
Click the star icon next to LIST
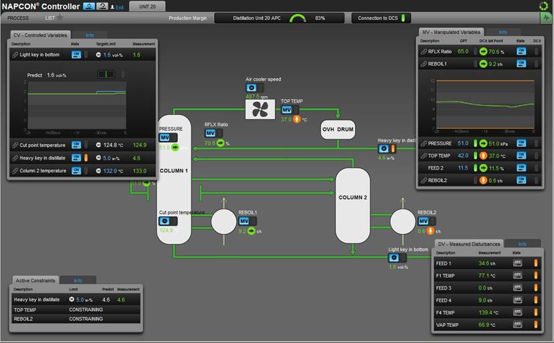(x=60, y=17)
